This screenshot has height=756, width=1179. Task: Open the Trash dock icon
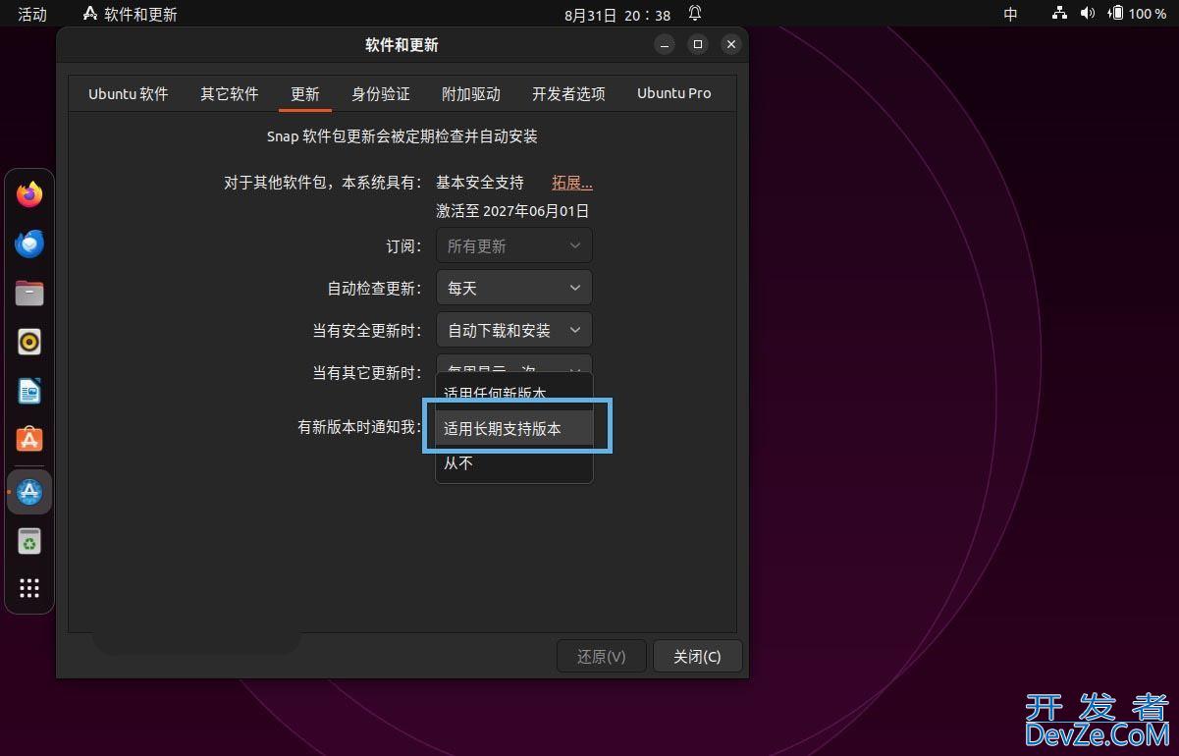tap(29, 541)
